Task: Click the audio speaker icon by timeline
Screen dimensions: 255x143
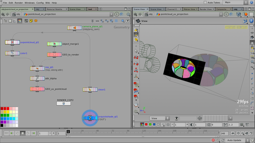Action: click(247, 133)
